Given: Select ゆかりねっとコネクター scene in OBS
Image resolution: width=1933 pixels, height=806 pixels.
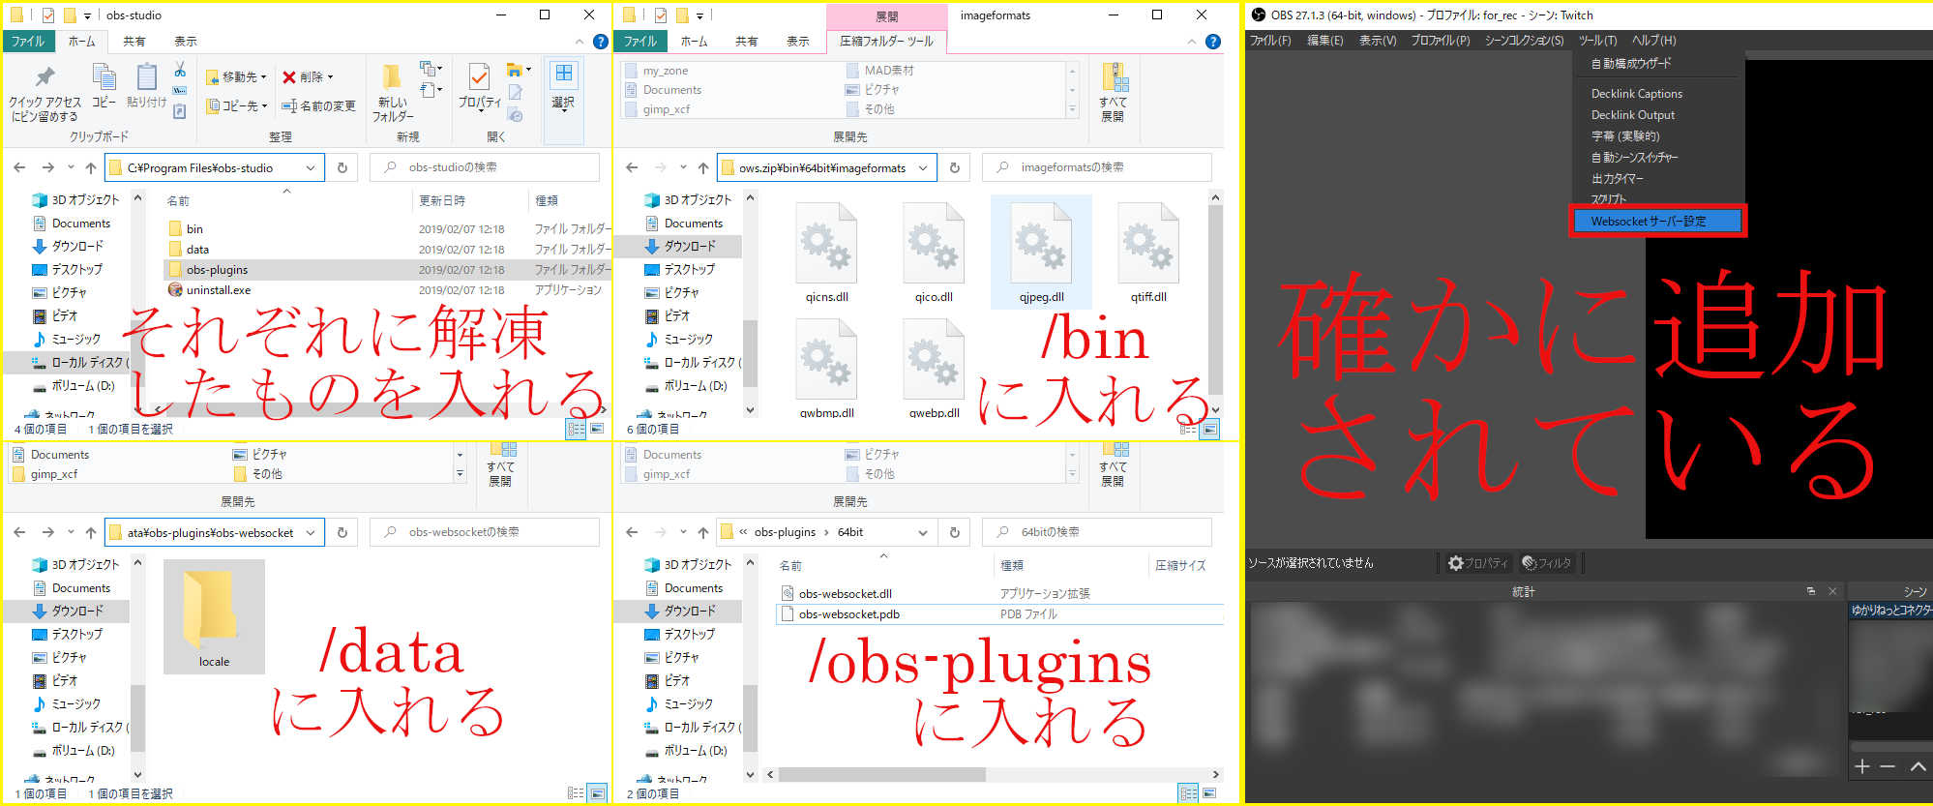Looking at the screenshot, I should (x=1890, y=611).
